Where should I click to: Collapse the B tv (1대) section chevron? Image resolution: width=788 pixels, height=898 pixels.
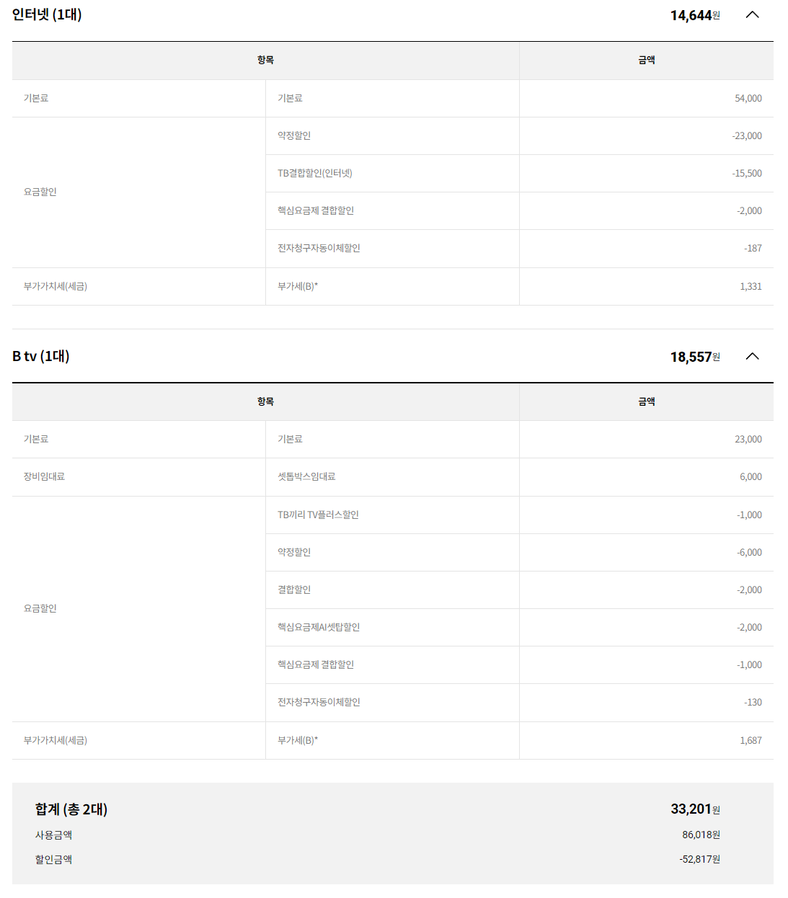click(752, 356)
